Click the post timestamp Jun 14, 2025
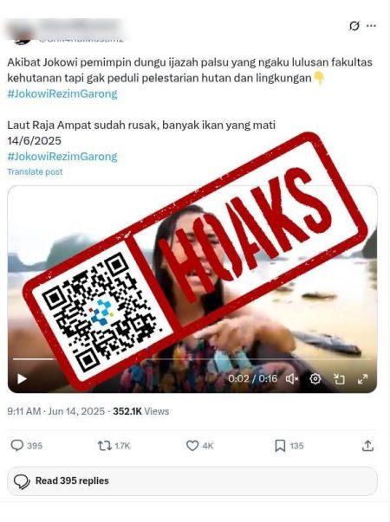Screen dimensions: 390x522 (x=76, y=411)
